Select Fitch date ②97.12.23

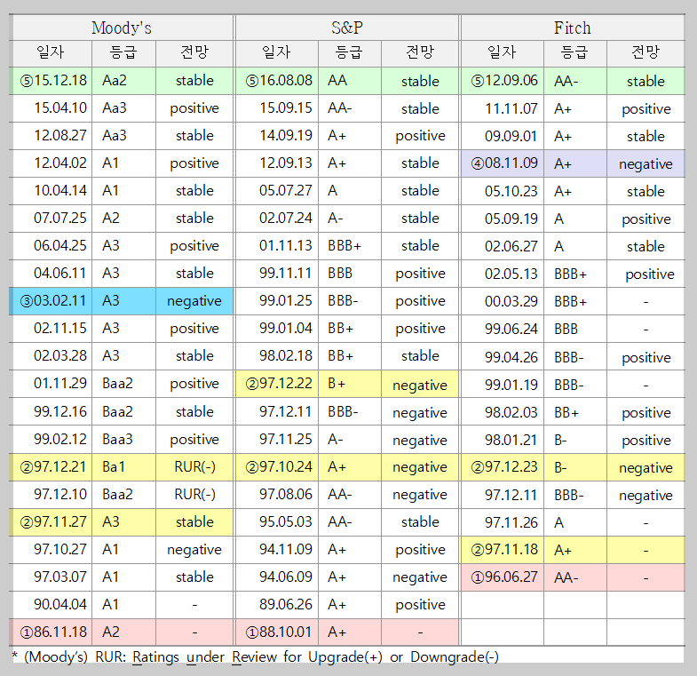503,467
